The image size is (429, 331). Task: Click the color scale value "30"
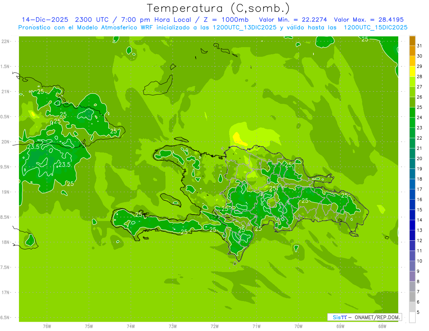coord(420,56)
